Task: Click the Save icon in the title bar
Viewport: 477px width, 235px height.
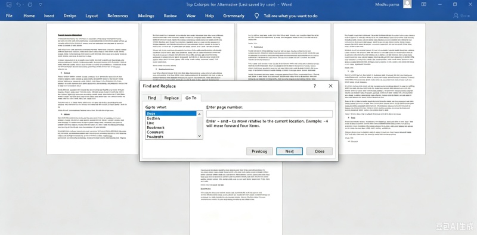Action: point(9,5)
